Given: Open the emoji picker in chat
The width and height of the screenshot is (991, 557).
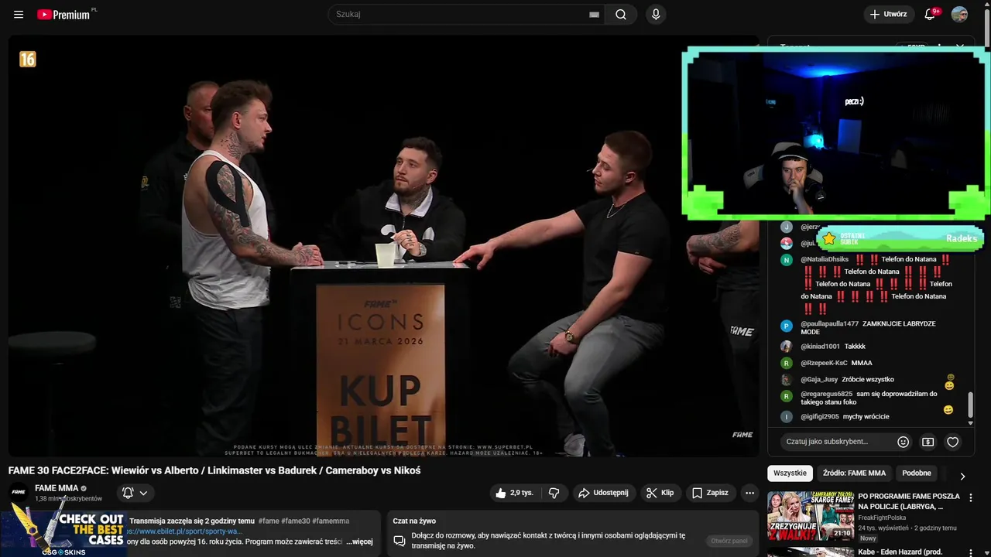Looking at the screenshot, I should pos(903,442).
